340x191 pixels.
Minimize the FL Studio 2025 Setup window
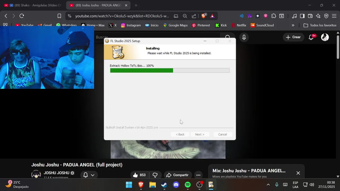coord(205,41)
